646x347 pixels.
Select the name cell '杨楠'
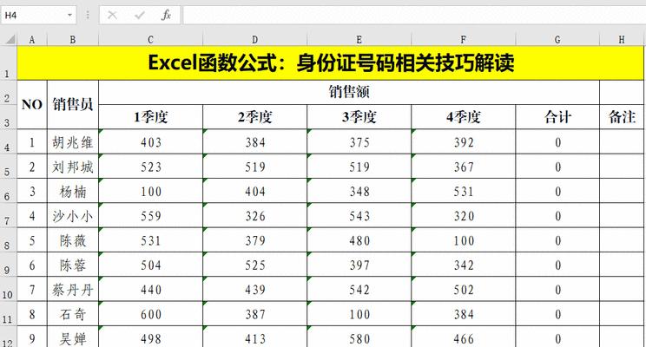coord(73,191)
